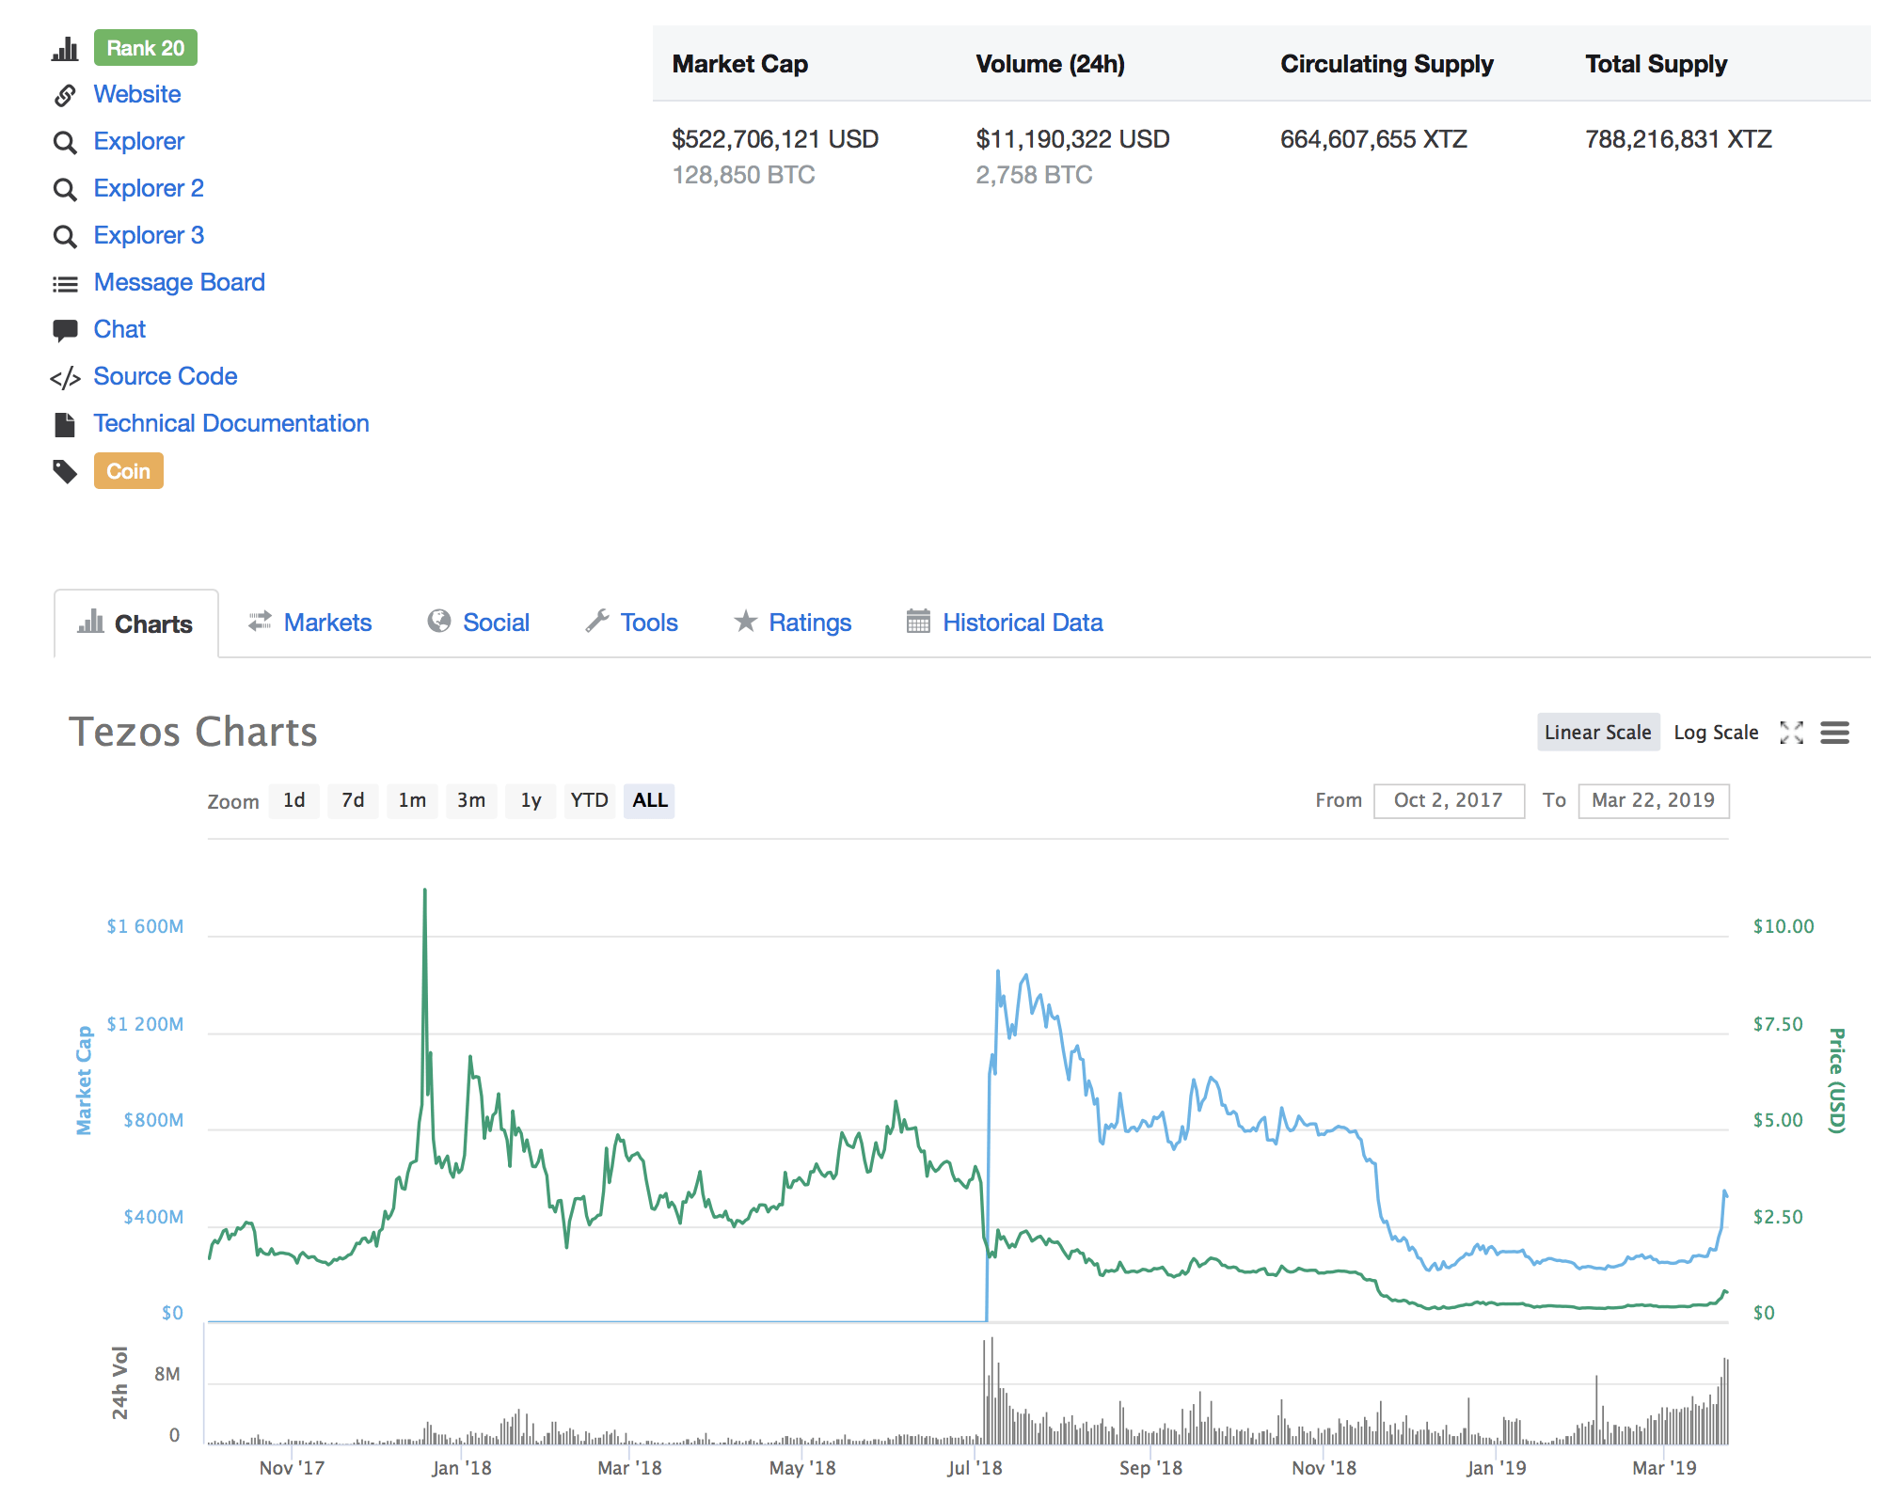1887x1499 pixels.
Task: Click the Tezos Charts heading
Action: point(193,733)
